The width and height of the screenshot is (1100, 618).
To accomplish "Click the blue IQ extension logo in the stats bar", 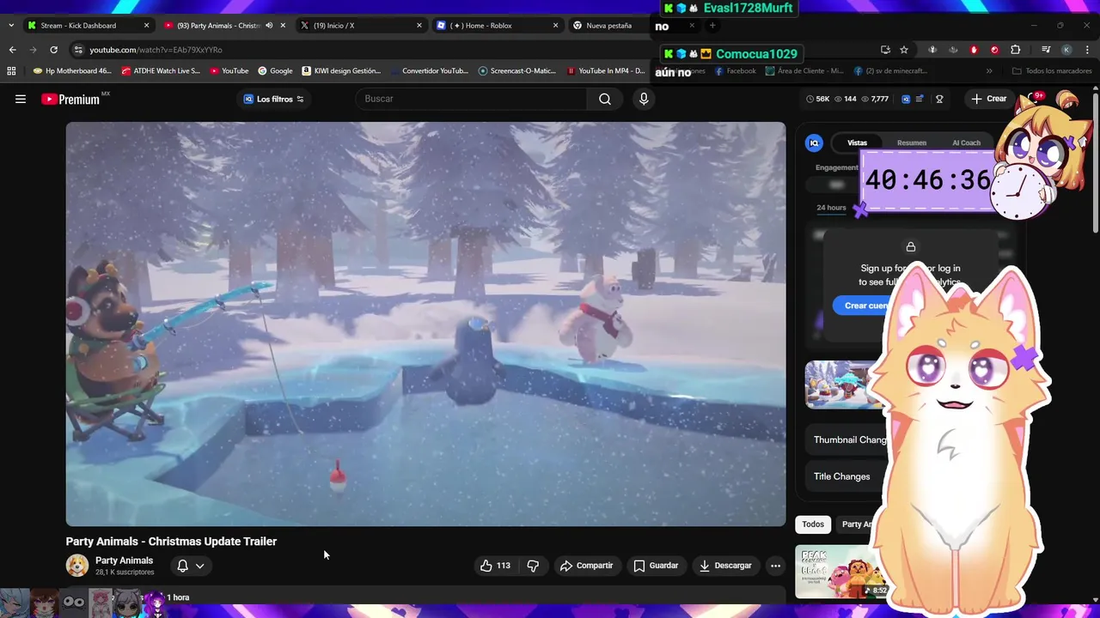I will [x=905, y=99].
